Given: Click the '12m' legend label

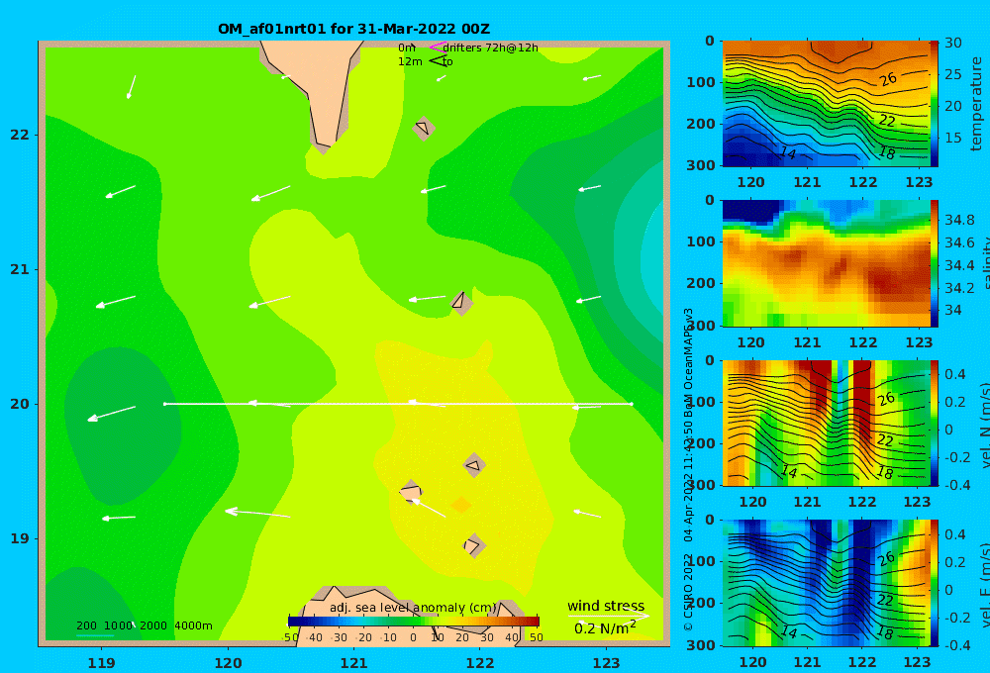Looking at the screenshot, I should [410, 61].
